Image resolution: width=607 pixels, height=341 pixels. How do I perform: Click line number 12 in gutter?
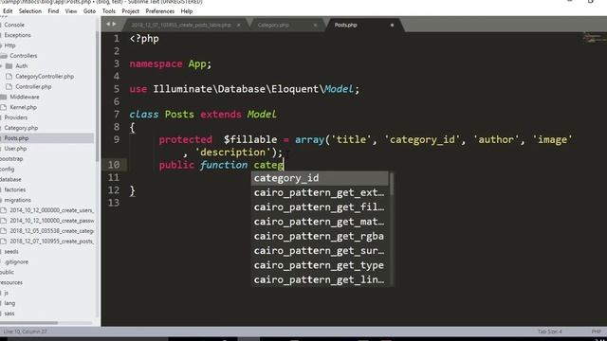pyautogui.click(x=114, y=190)
